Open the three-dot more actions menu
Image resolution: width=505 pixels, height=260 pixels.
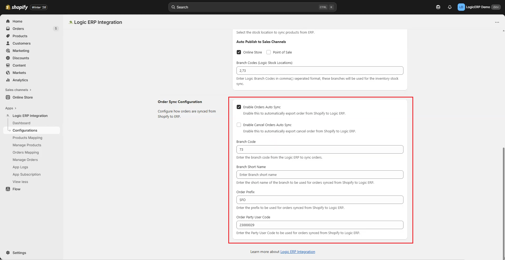pos(497,22)
